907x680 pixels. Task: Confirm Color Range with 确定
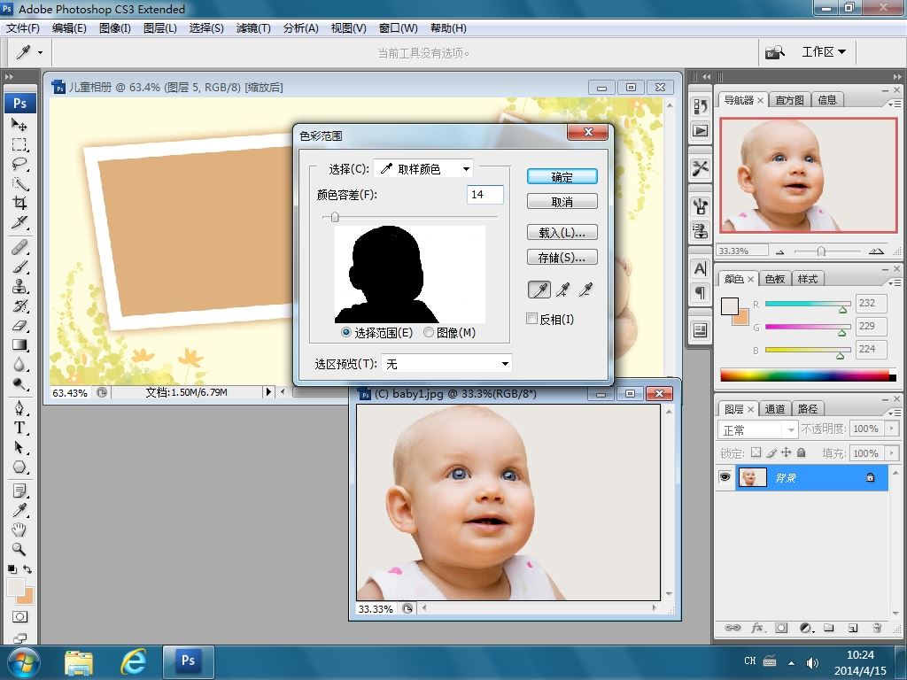click(562, 177)
